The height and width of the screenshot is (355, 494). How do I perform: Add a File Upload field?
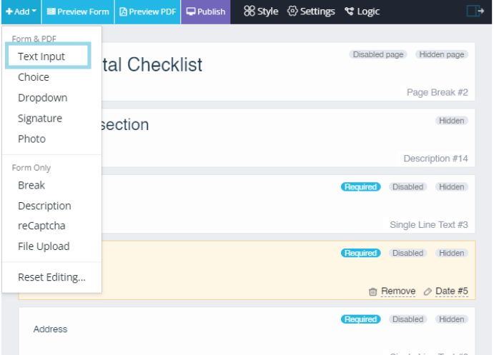pyautogui.click(x=44, y=246)
